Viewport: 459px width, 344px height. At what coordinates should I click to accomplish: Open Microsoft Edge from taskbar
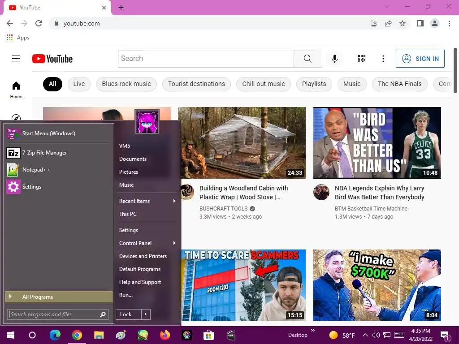(x=55, y=335)
